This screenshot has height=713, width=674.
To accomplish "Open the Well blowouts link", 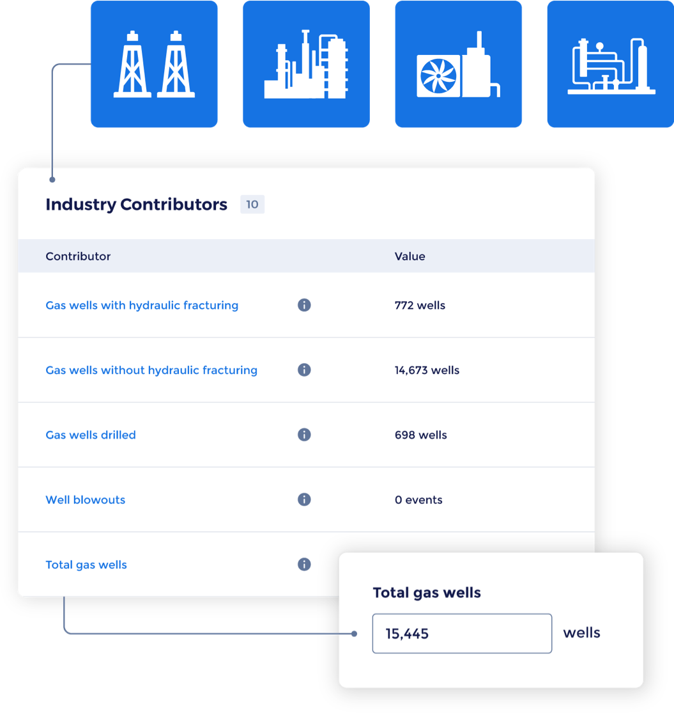I will [85, 499].
